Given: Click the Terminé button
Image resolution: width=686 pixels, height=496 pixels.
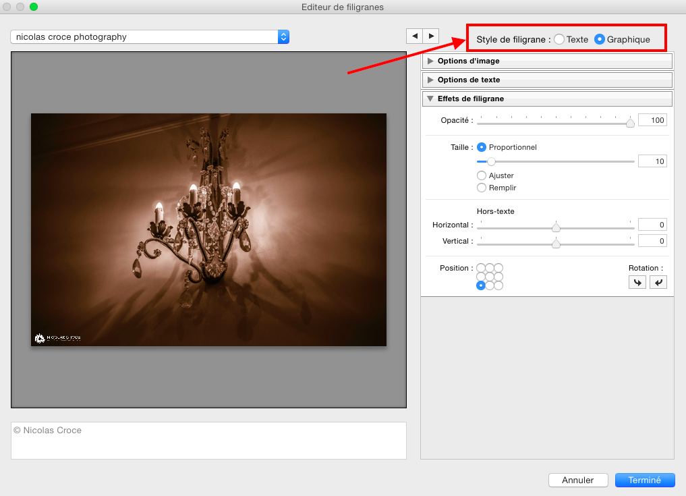Looking at the screenshot, I should [x=644, y=480].
